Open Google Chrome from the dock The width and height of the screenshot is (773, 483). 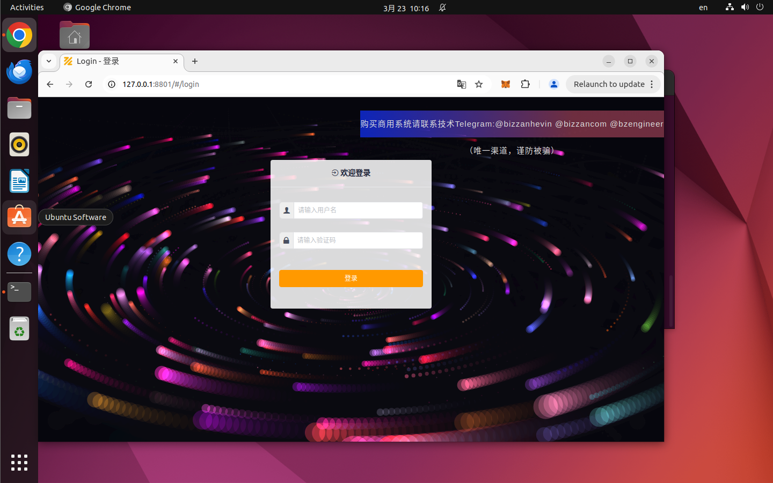[x=19, y=35]
